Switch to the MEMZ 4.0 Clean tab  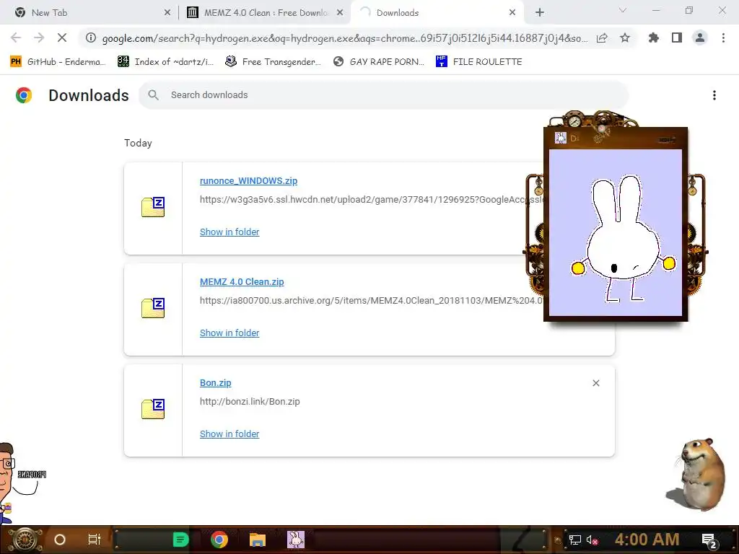(266, 13)
